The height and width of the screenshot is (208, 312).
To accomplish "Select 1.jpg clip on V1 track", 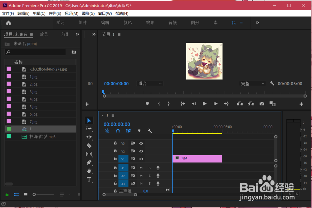I will pos(197,159).
